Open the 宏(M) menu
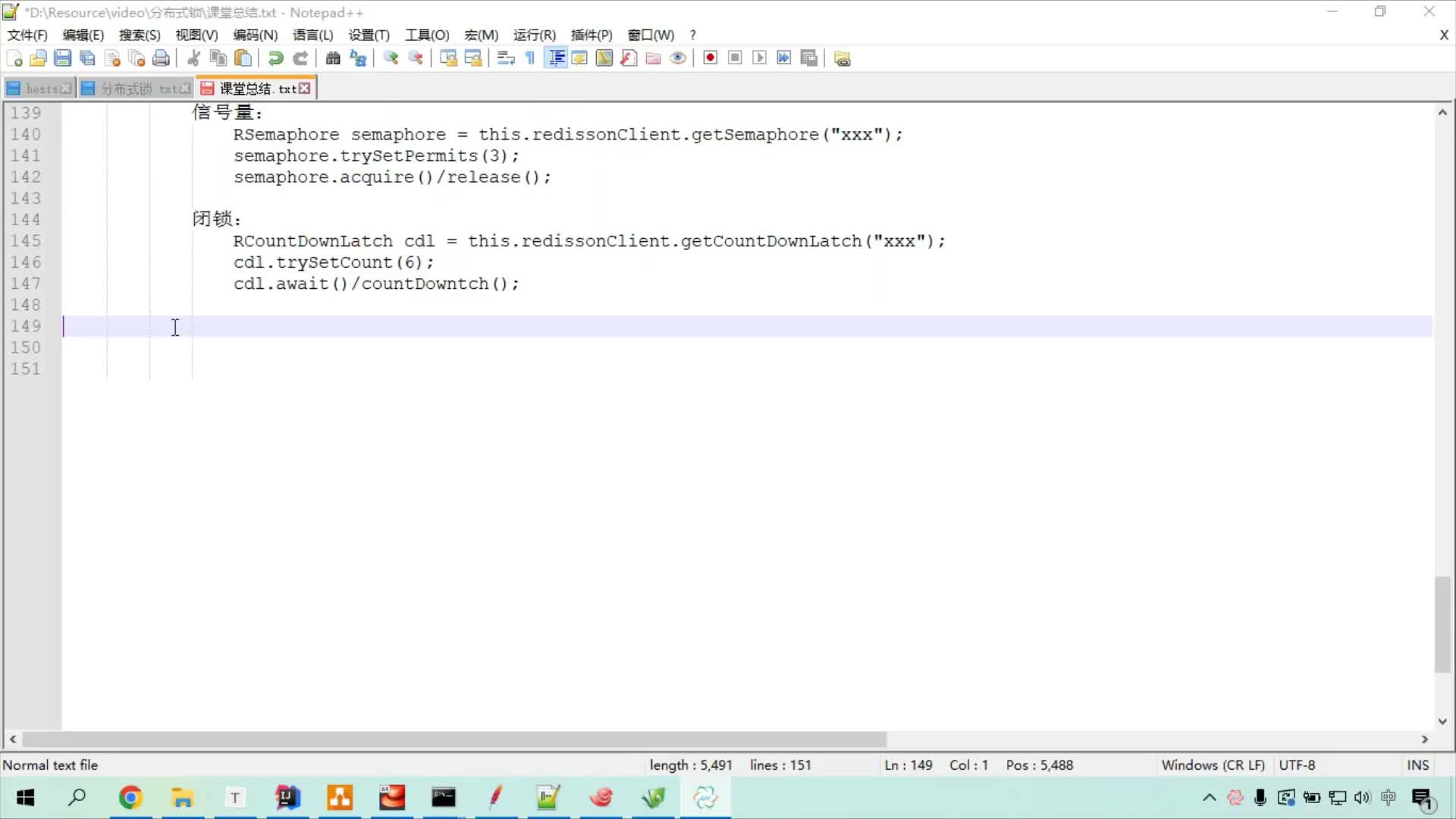1456x819 pixels. [x=480, y=35]
